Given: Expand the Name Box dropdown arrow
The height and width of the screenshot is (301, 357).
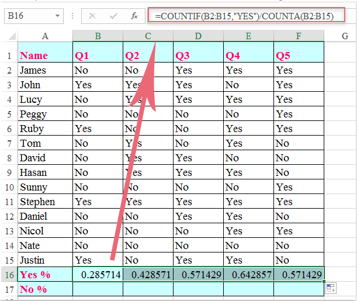Looking at the screenshot, I should (x=57, y=16).
